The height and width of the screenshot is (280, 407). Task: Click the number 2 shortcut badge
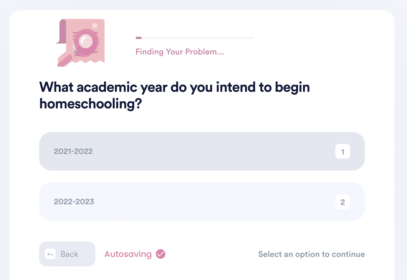click(x=343, y=202)
